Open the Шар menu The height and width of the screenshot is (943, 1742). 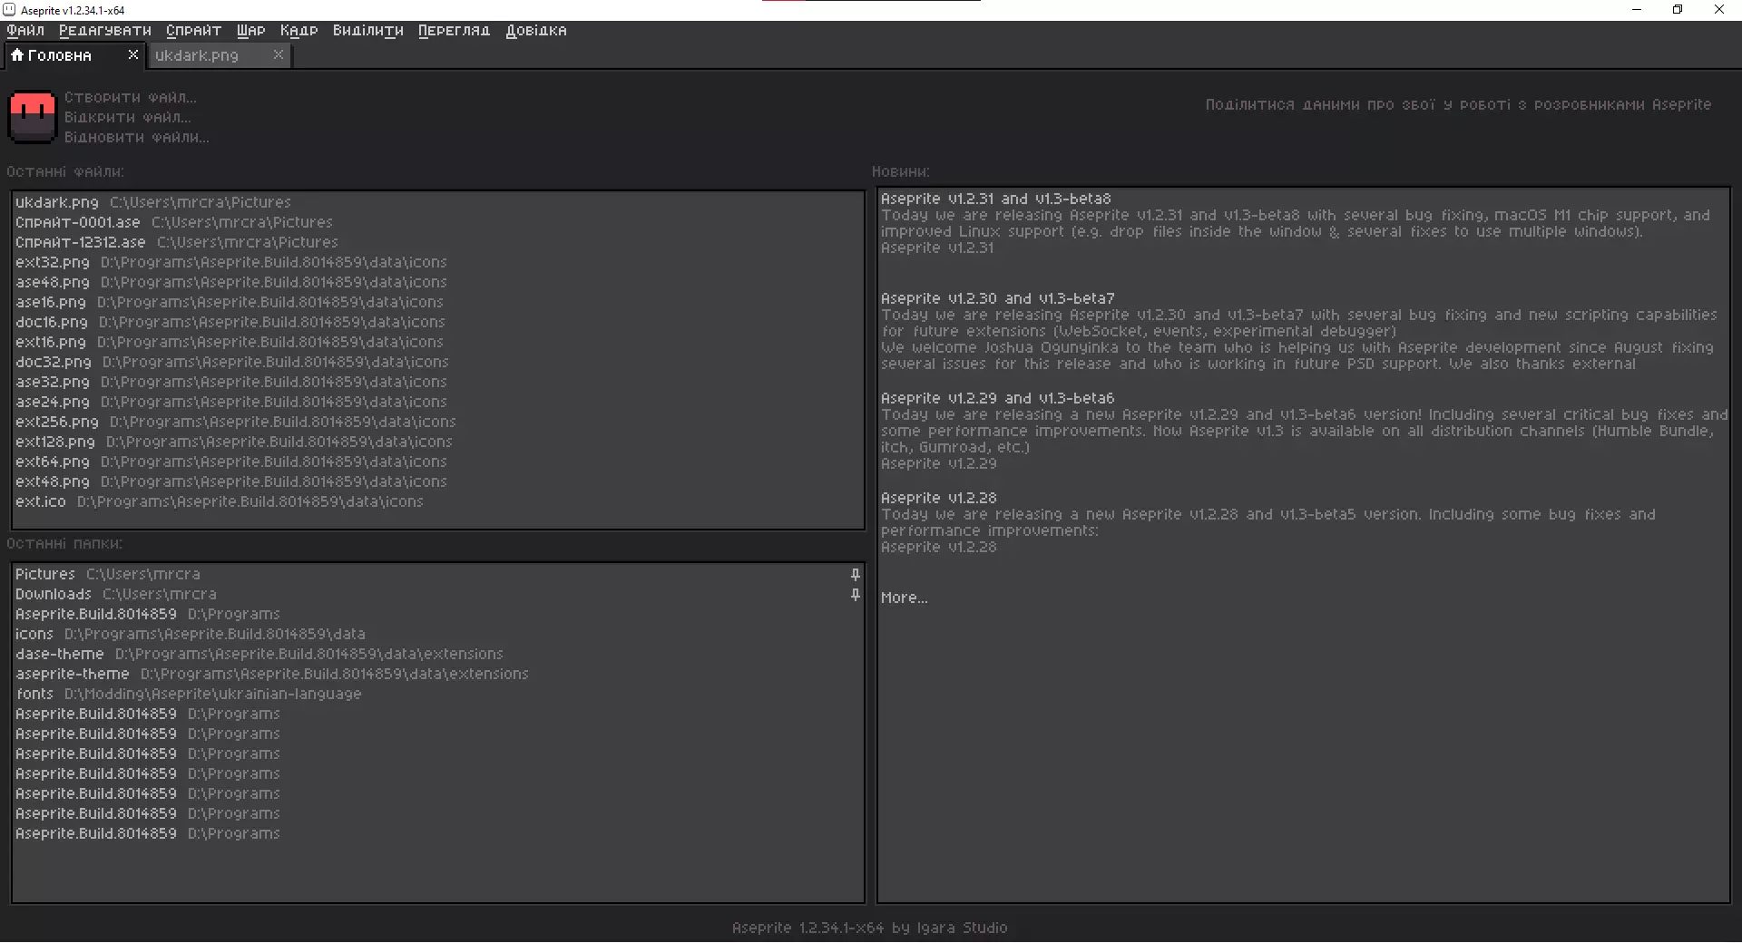(x=251, y=31)
